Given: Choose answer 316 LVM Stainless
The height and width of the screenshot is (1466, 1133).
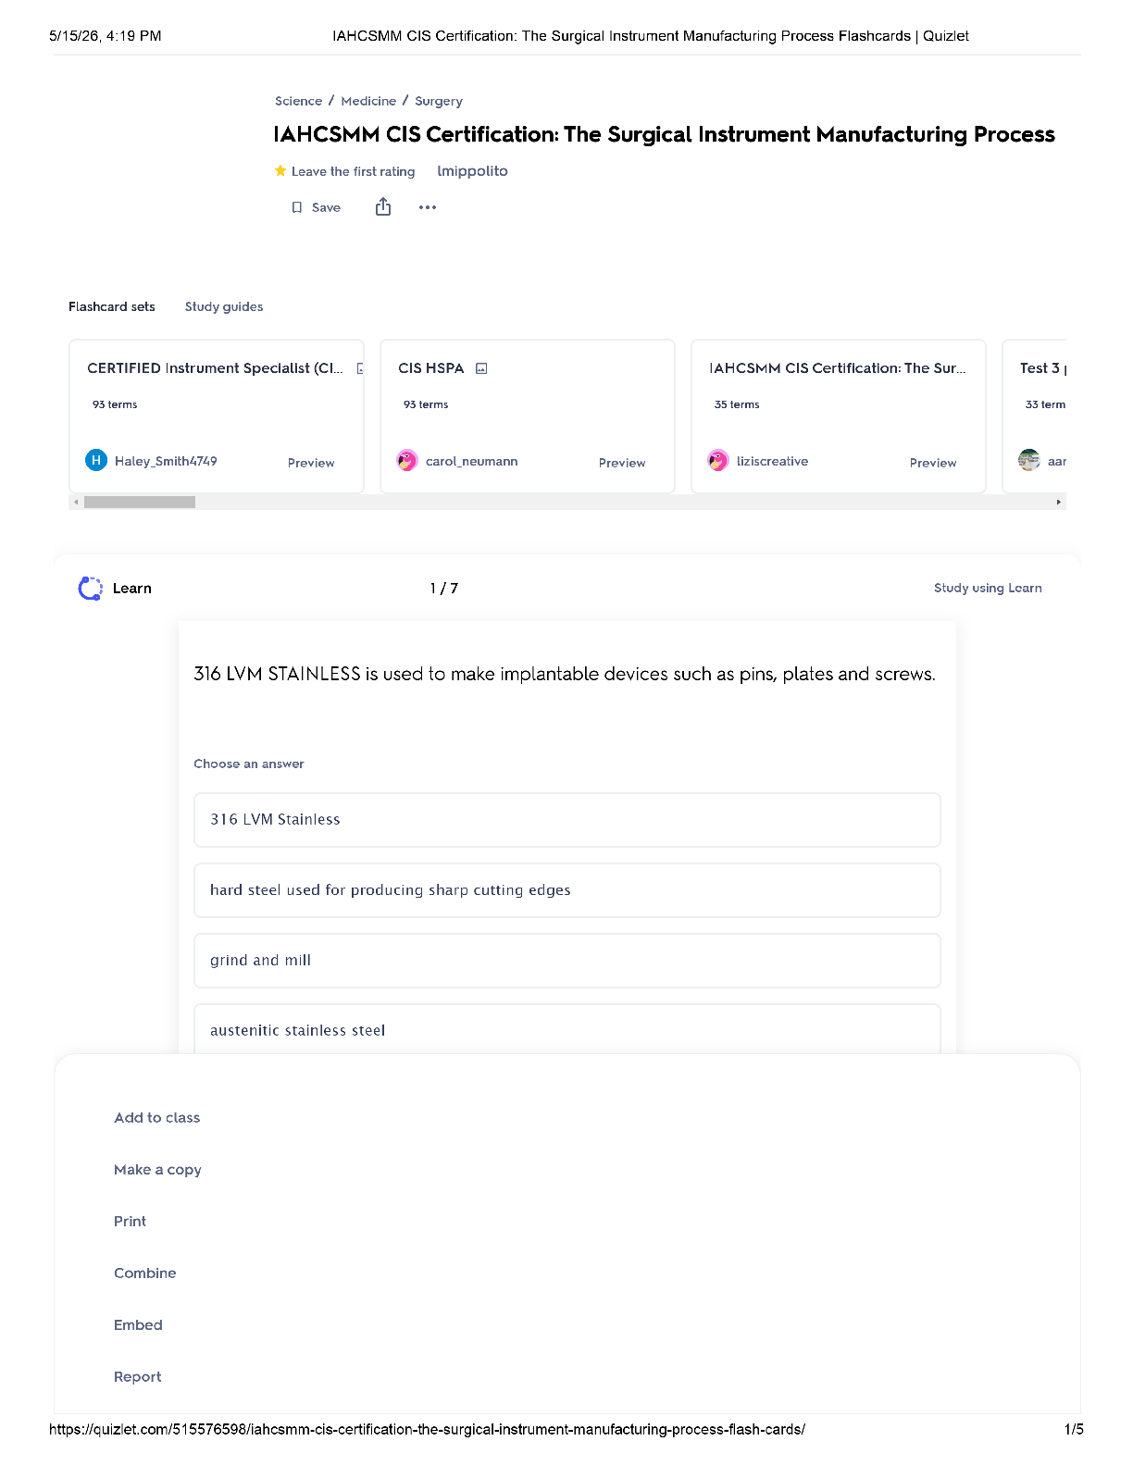Looking at the screenshot, I should click(x=567, y=820).
